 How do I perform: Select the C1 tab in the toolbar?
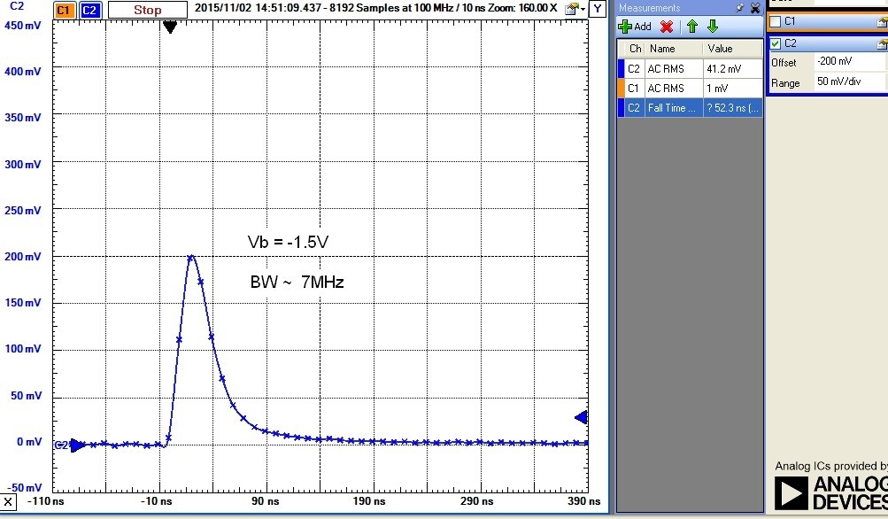63,10
